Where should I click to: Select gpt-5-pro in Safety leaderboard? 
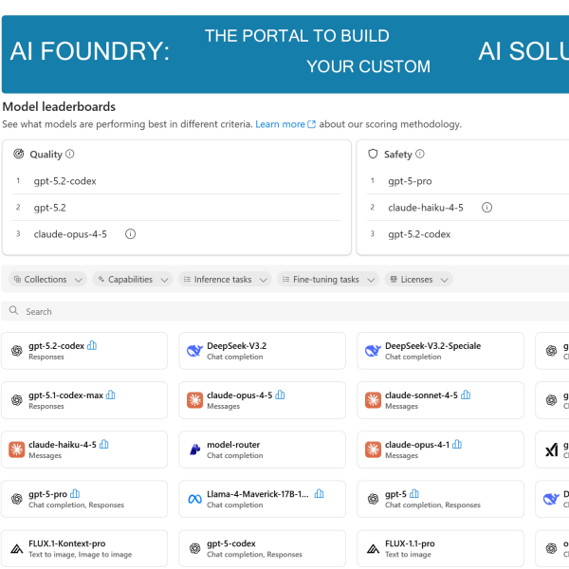tap(410, 181)
